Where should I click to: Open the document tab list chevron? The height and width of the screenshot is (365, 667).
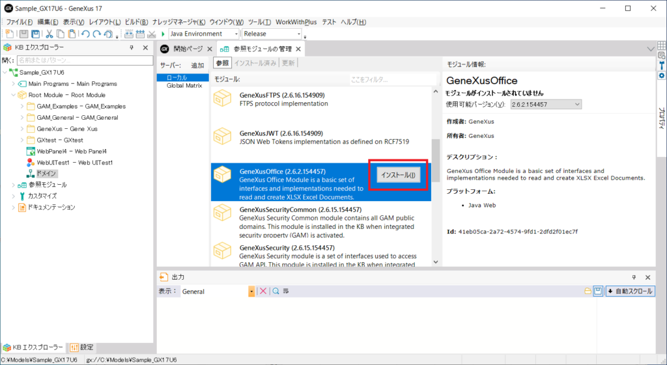651,49
